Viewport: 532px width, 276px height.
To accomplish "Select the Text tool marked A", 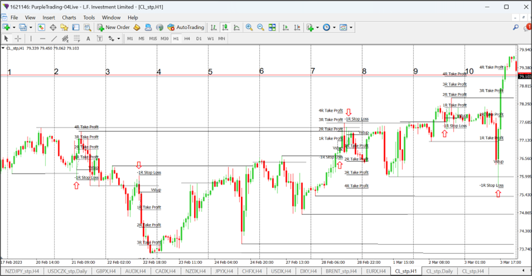I will [88, 39].
